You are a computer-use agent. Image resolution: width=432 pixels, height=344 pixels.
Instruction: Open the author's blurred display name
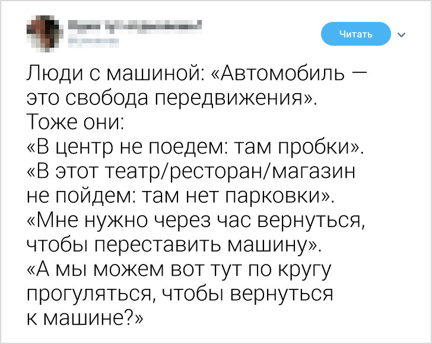click(134, 25)
